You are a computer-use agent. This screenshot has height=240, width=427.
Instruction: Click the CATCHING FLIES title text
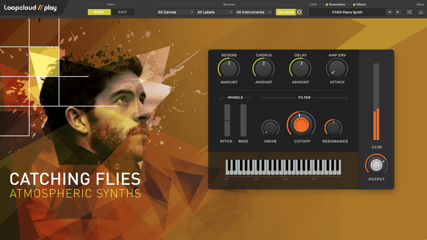(x=75, y=179)
